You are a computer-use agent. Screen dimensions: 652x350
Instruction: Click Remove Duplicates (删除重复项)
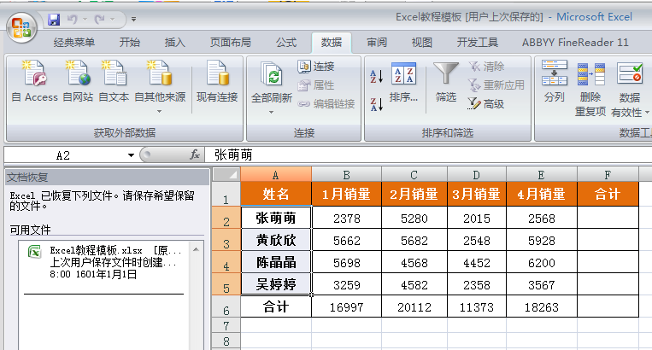[590, 89]
